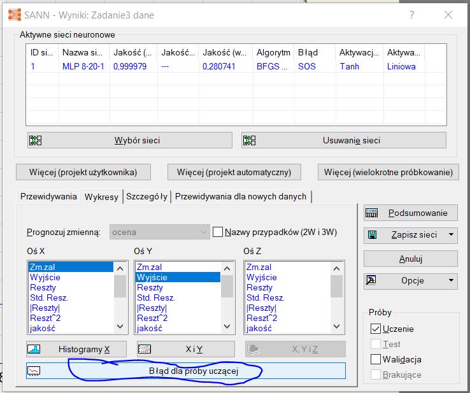Click the Algorytm column header
Image resolution: width=470 pixels, height=393 pixels.
273,52
